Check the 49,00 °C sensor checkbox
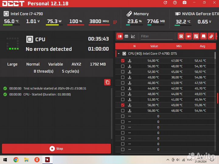This screenshot has height=164, width=219. (123, 77)
